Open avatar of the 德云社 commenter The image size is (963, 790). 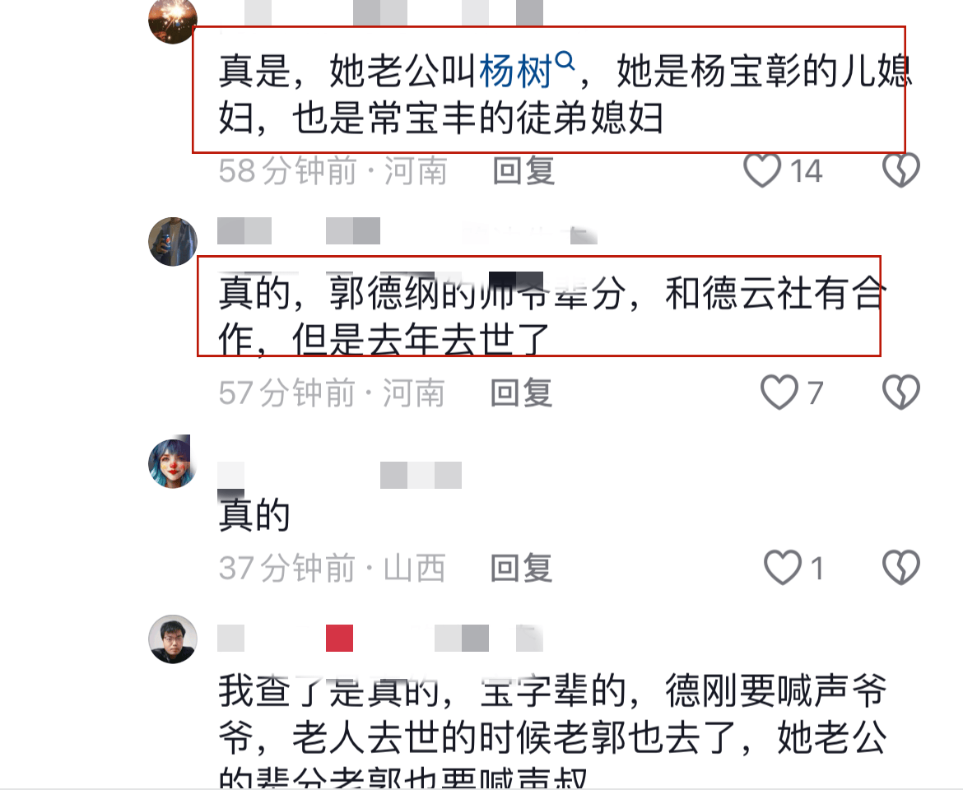(x=173, y=241)
